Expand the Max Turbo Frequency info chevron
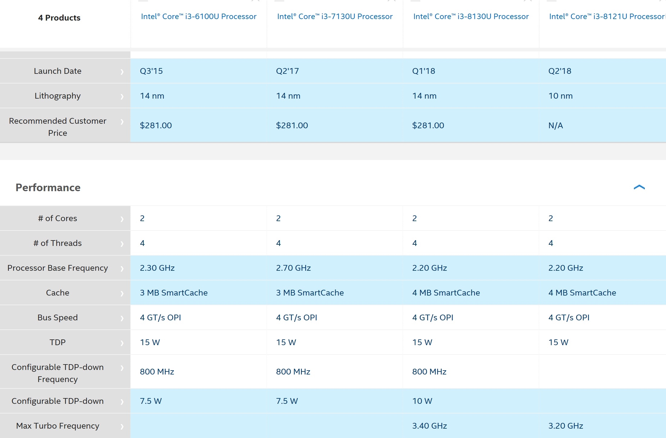This screenshot has height=438, width=666. (x=122, y=427)
